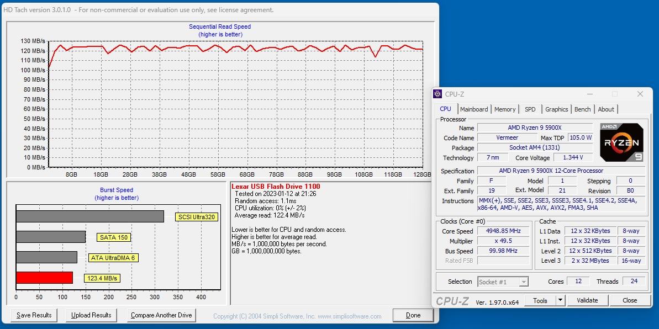Click the Done button in HD Tach
This screenshot has height=329, width=659.
(x=413, y=315)
